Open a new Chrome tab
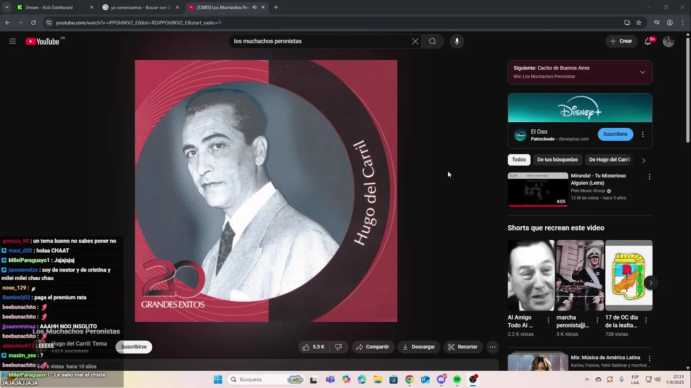The width and height of the screenshot is (691, 388). tap(276, 8)
